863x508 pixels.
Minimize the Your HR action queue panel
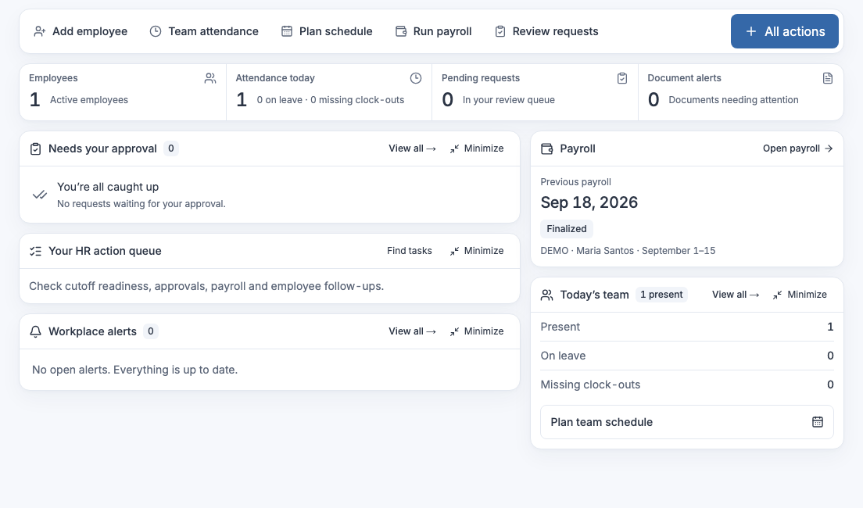[x=477, y=251]
